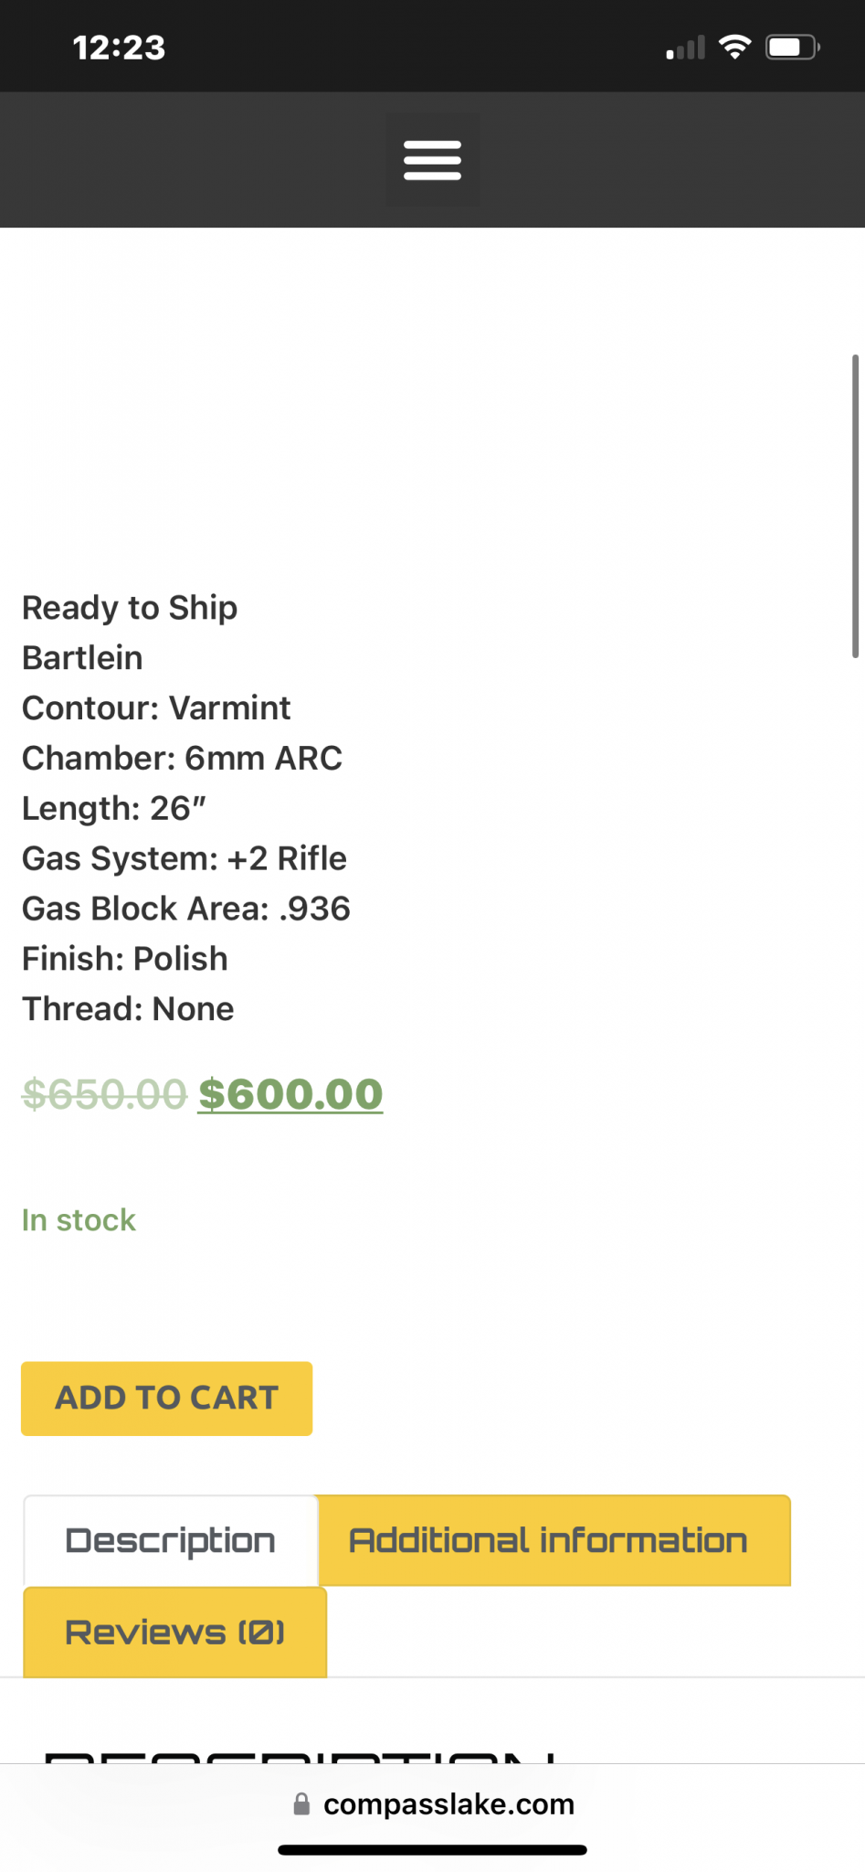
Task: Tap the home indicator bar at bottom
Action: [432, 1850]
